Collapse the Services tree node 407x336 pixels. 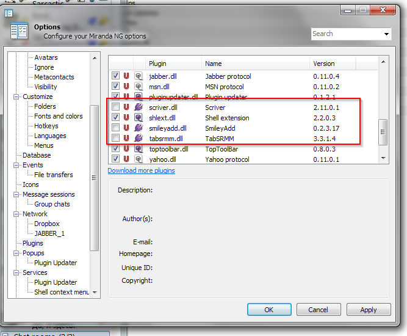tap(16, 272)
